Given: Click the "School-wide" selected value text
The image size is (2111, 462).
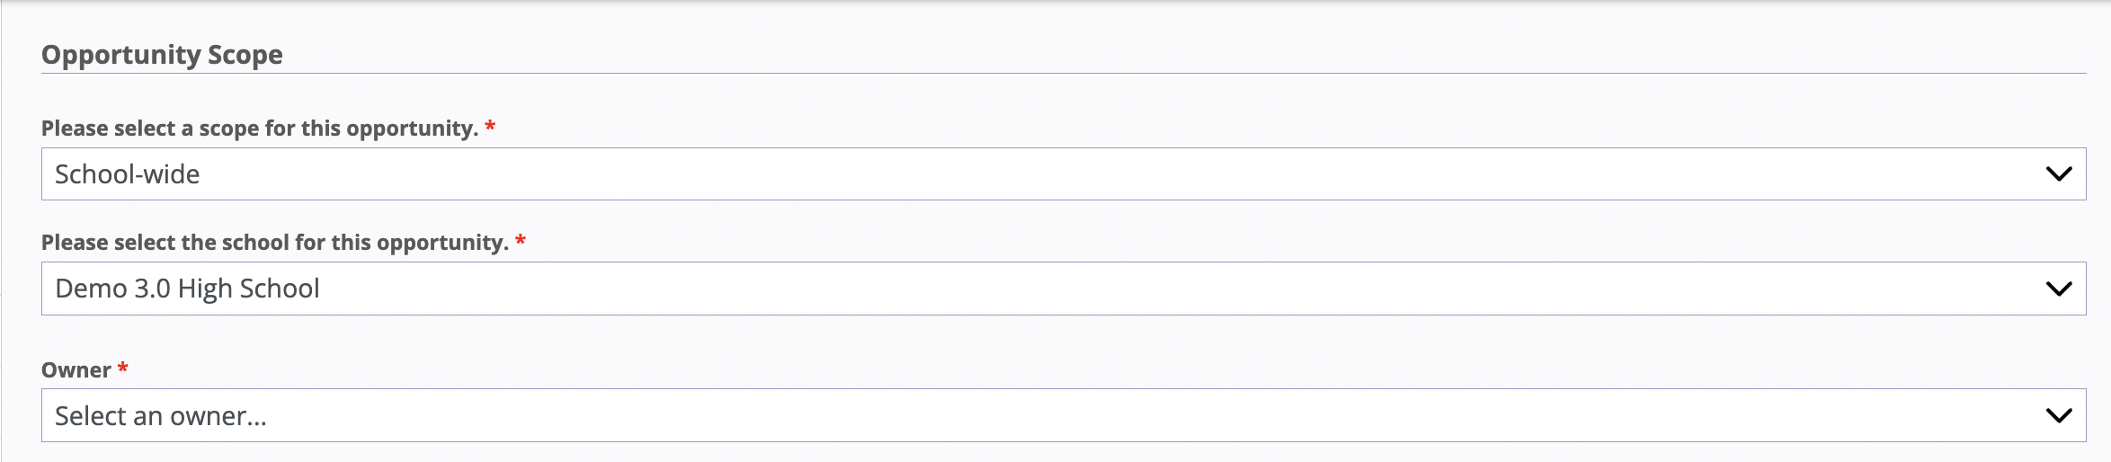Looking at the screenshot, I should tap(128, 174).
